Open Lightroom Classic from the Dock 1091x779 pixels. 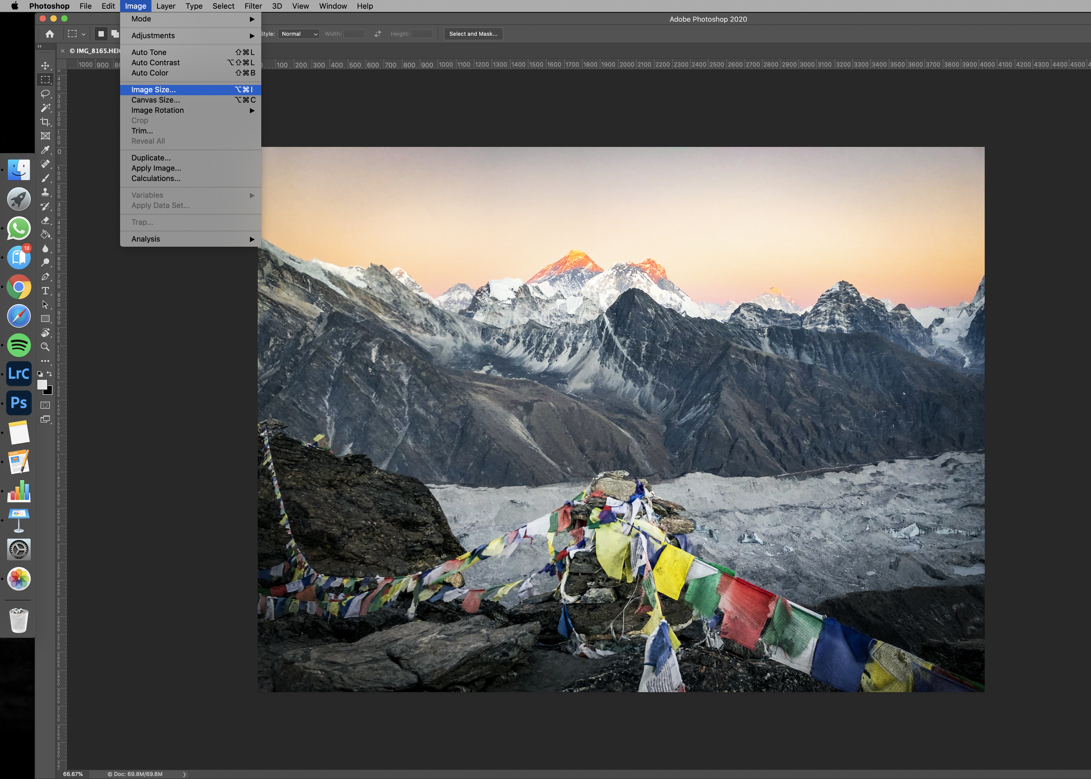pos(19,374)
